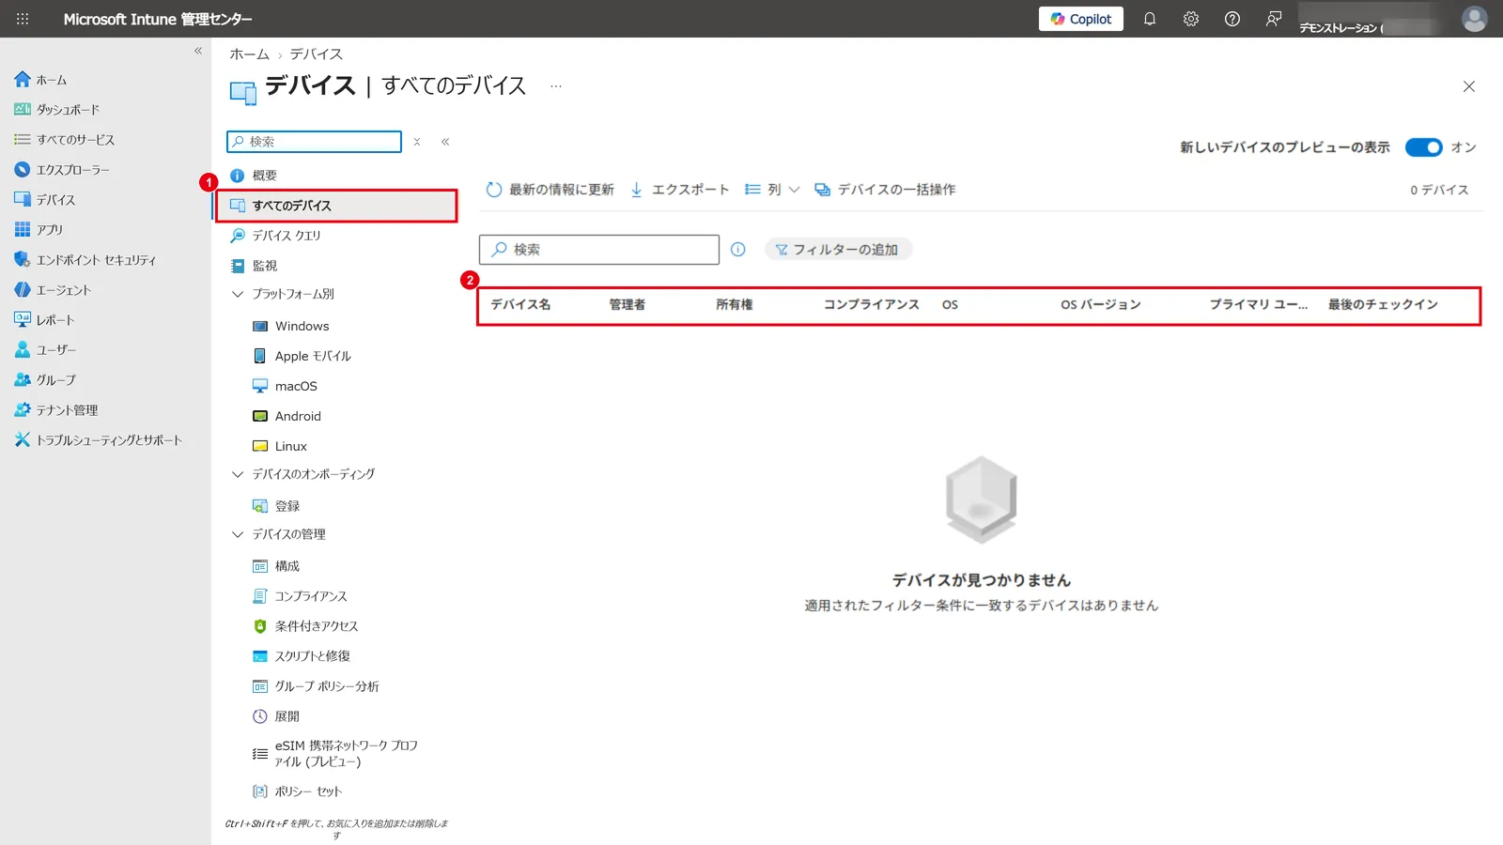Open the settings gear icon

click(1190, 19)
